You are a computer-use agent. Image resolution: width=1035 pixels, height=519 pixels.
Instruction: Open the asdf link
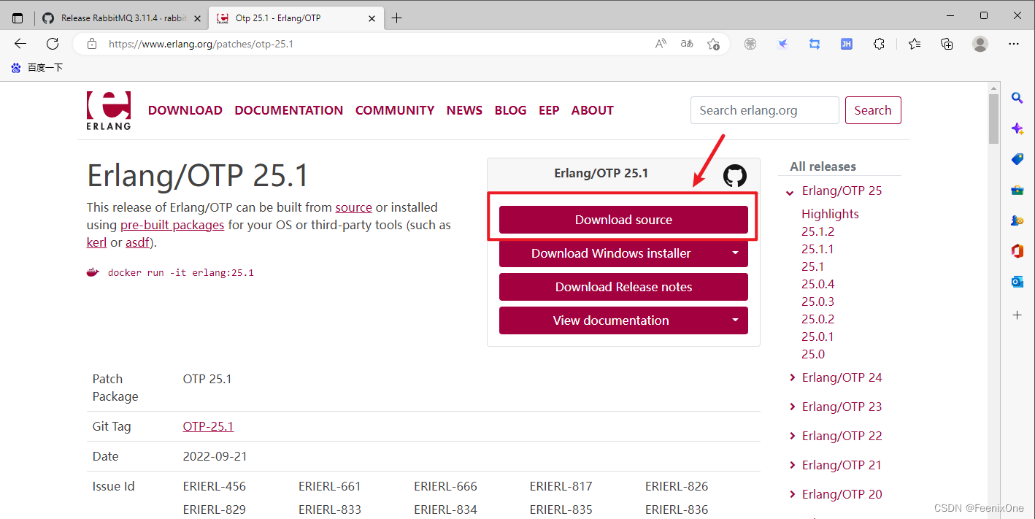coord(138,242)
